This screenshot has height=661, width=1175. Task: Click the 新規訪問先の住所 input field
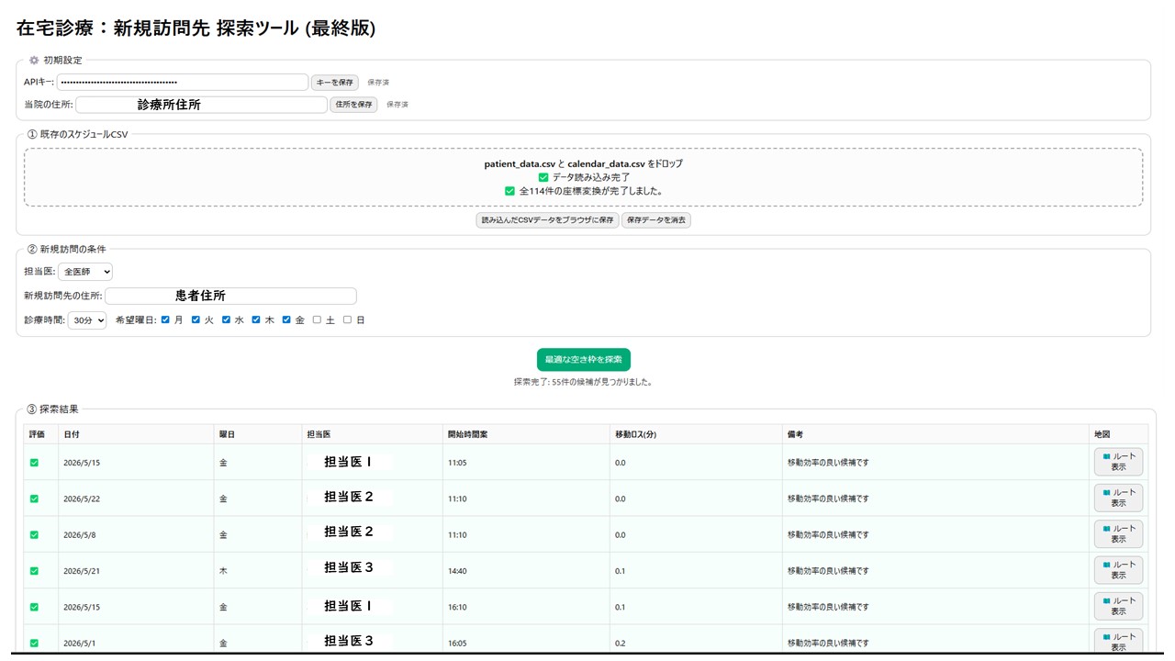coord(230,296)
